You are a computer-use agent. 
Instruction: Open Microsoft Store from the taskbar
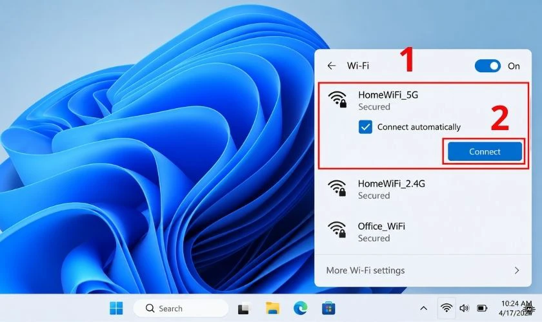[328, 308]
